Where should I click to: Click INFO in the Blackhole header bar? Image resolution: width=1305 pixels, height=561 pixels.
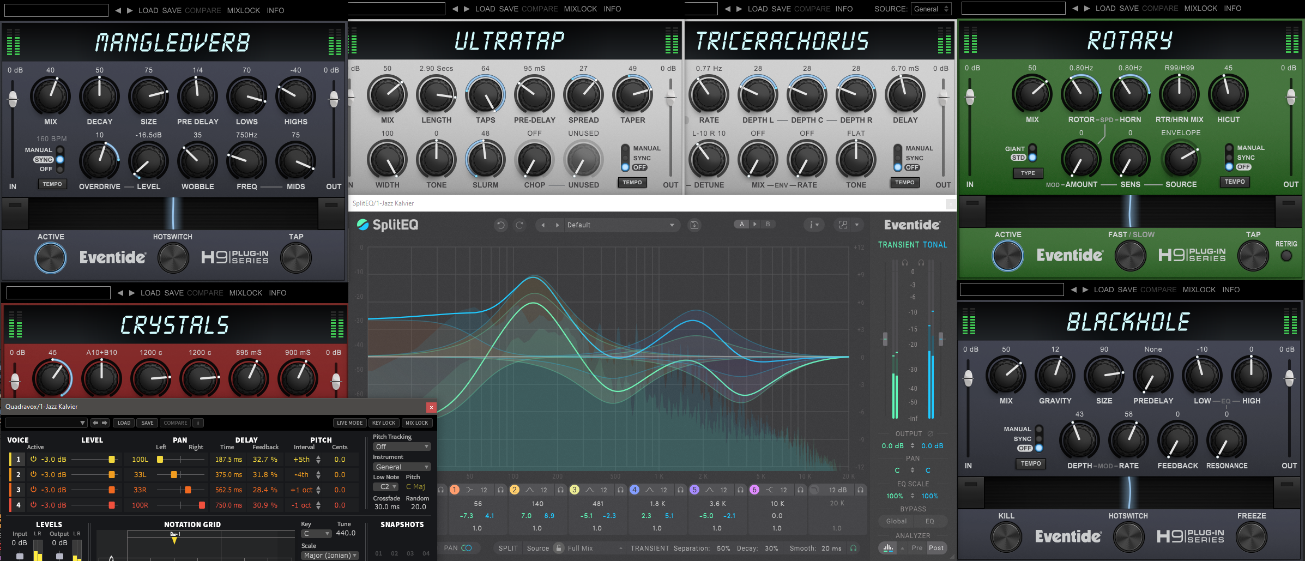pyautogui.click(x=1231, y=289)
